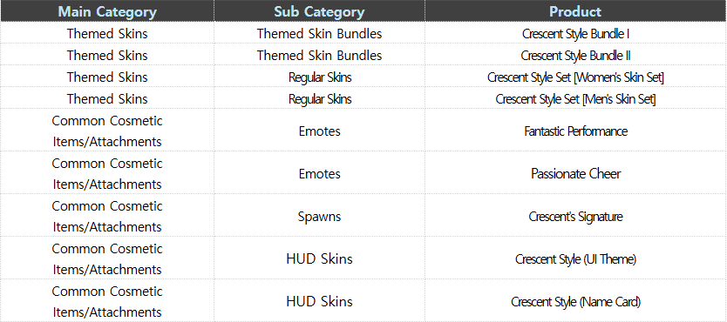The height and width of the screenshot is (322, 727).
Task: Click the Main Category column header
Action: [107, 11]
